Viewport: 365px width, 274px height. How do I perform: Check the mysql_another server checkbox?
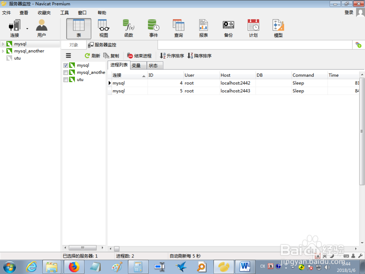[66, 72]
